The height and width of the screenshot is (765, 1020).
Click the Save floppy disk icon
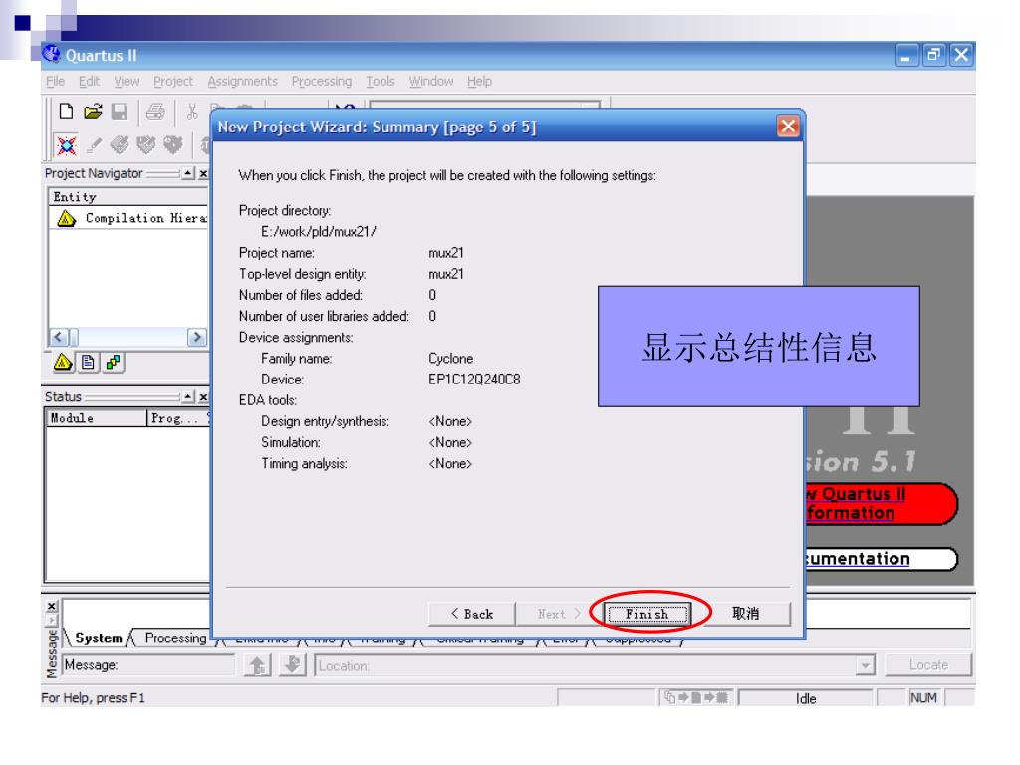pyautogui.click(x=120, y=112)
